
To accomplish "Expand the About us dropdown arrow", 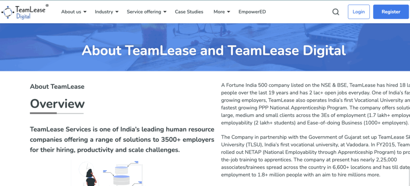I will point(85,12).
